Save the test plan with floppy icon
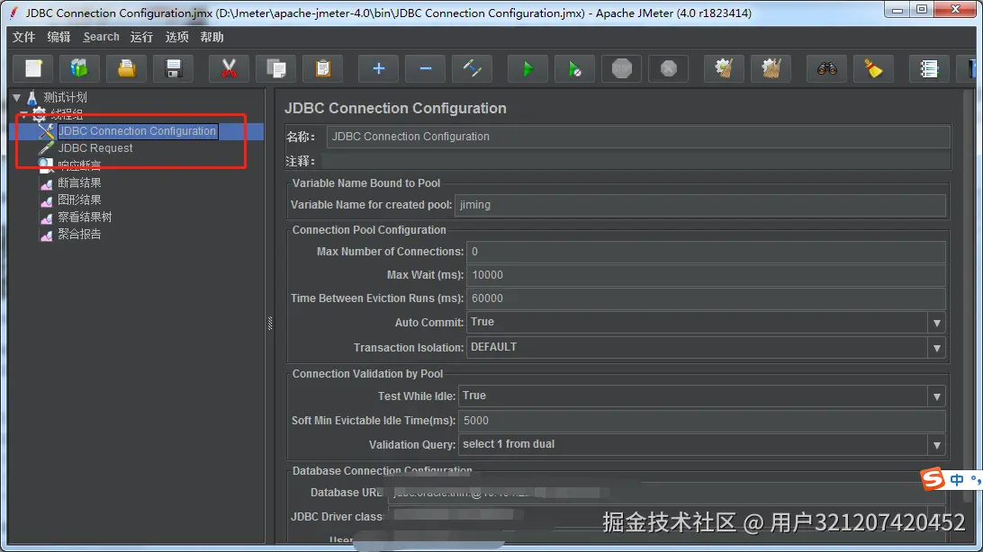Image resolution: width=983 pixels, height=552 pixels. tap(173, 68)
